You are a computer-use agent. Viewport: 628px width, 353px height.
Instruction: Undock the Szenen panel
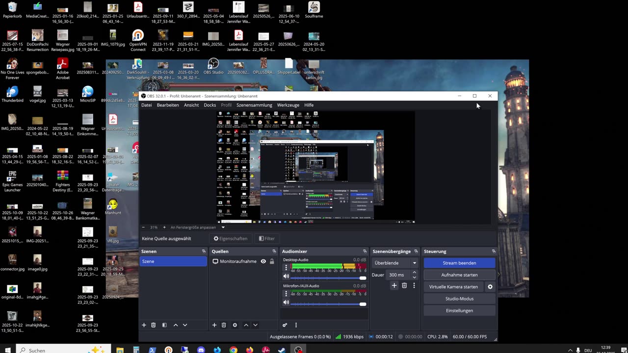[204, 252]
